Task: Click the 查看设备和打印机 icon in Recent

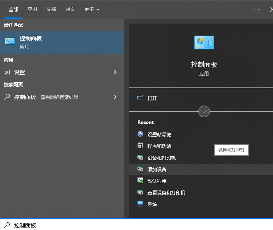Action: (x=141, y=192)
